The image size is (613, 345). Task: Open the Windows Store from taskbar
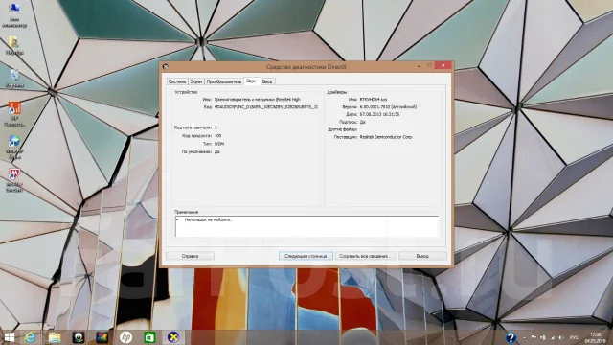point(149,337)
